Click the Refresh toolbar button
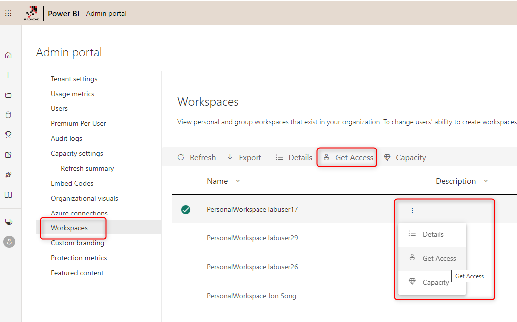Image resolution: width=517 pixels, height=322 pixels. tap(197, 158)
